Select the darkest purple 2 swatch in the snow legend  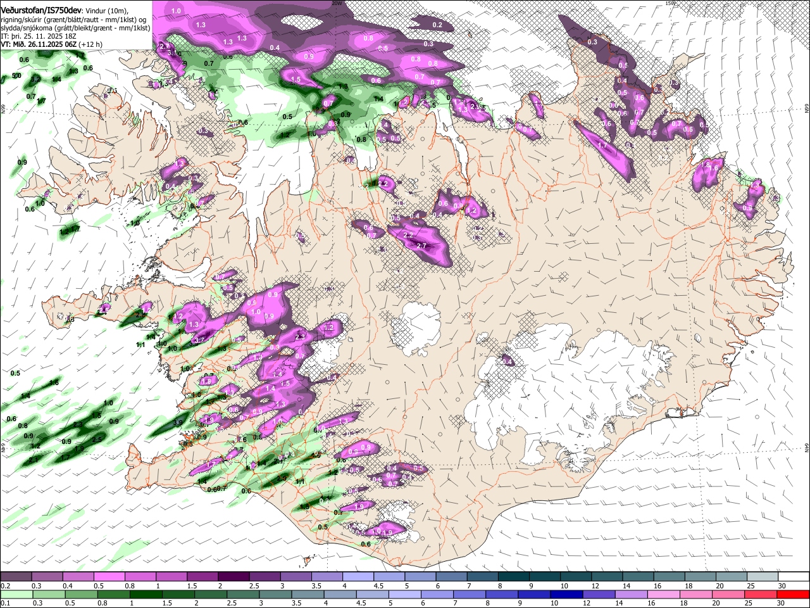click(x=234, y=577)
